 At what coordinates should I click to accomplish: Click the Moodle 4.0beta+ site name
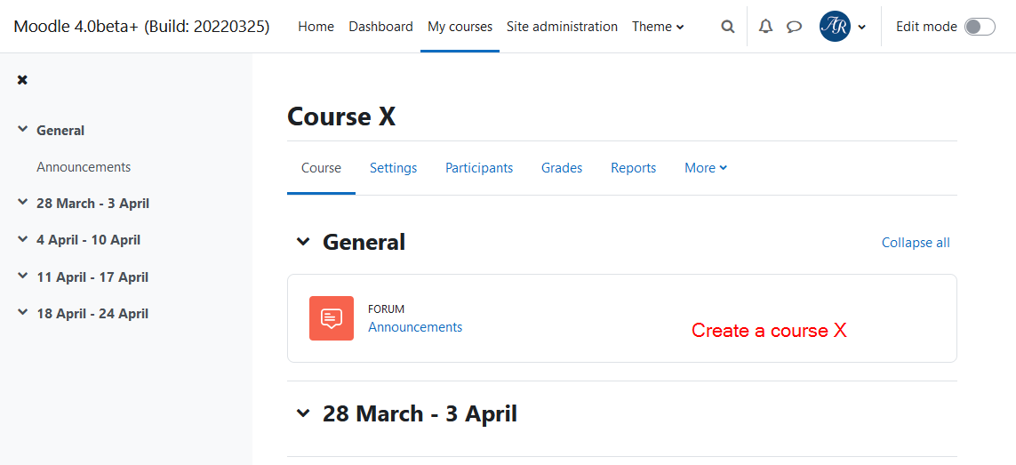141,27
